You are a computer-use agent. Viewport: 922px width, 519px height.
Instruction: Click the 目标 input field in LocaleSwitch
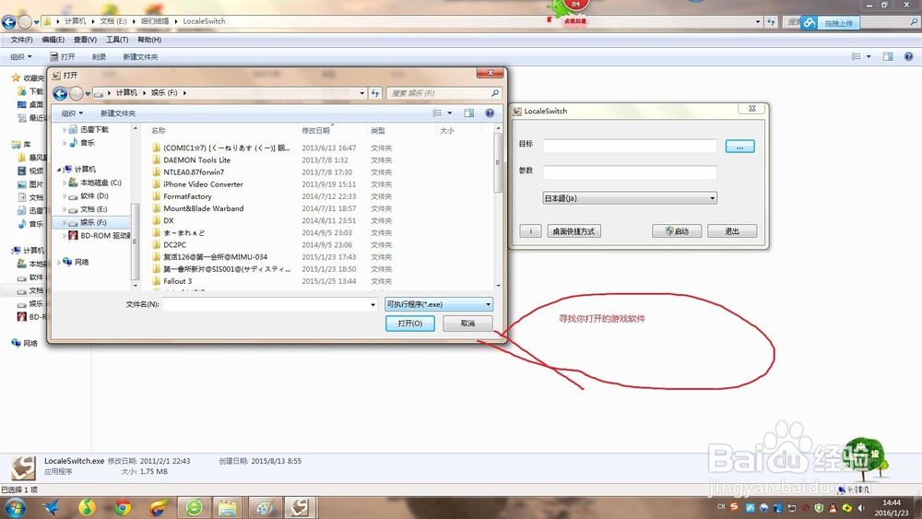(x=630, y=147)
